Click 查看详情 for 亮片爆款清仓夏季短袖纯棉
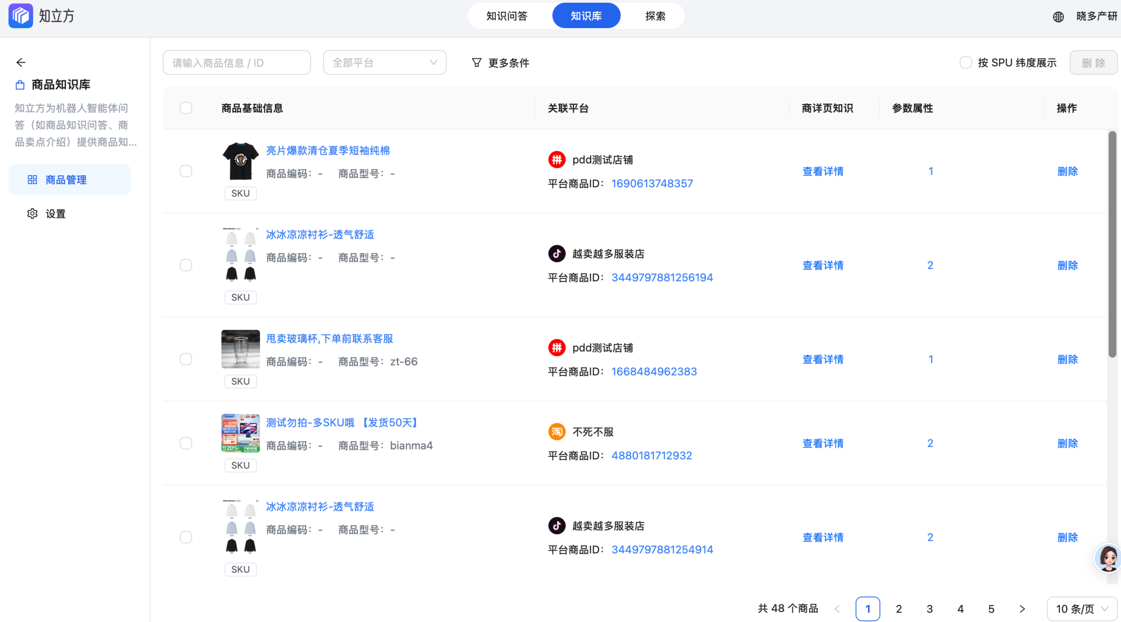 [x=823, y=171]
